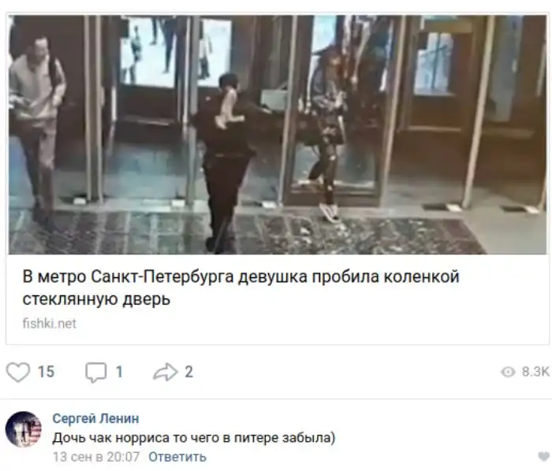The height and width of the screenshot is (471, 552).
Task: Open the comment timestamp 13 сен в 20:07
Action: click(96, 457)
